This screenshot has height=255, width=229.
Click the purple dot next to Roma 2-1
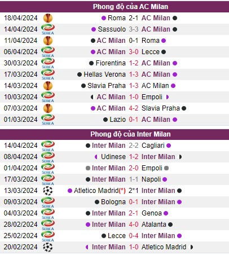pos(104,18)
